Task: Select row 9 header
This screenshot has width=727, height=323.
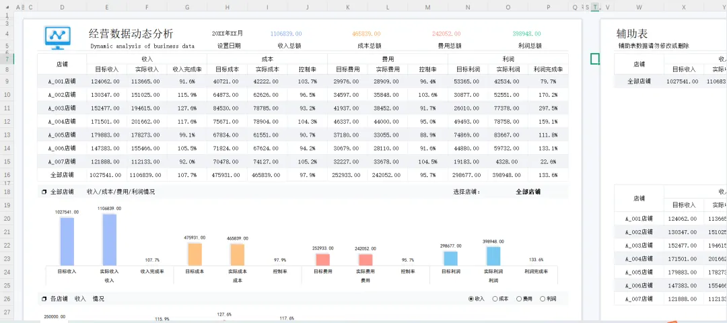Action: 7,81
